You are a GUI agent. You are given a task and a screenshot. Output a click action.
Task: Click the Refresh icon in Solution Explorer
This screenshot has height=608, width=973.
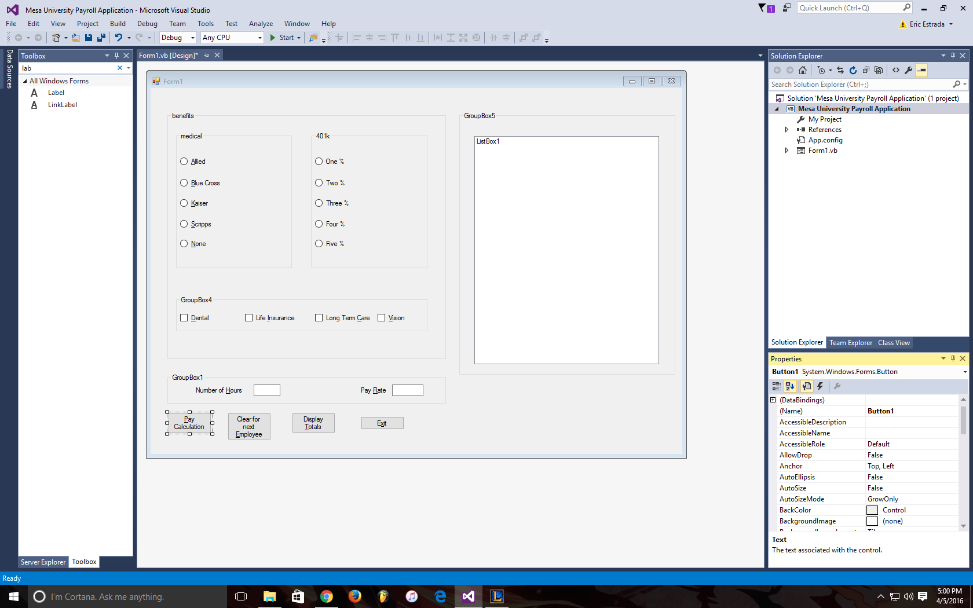pos(853,71)
